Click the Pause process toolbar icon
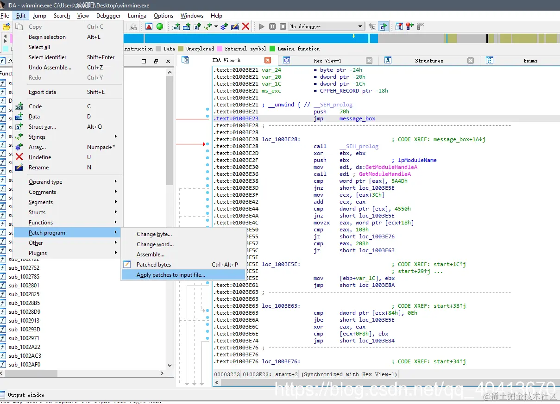The width and height of the screenshot is (560, 404). [x=272, y=26]
